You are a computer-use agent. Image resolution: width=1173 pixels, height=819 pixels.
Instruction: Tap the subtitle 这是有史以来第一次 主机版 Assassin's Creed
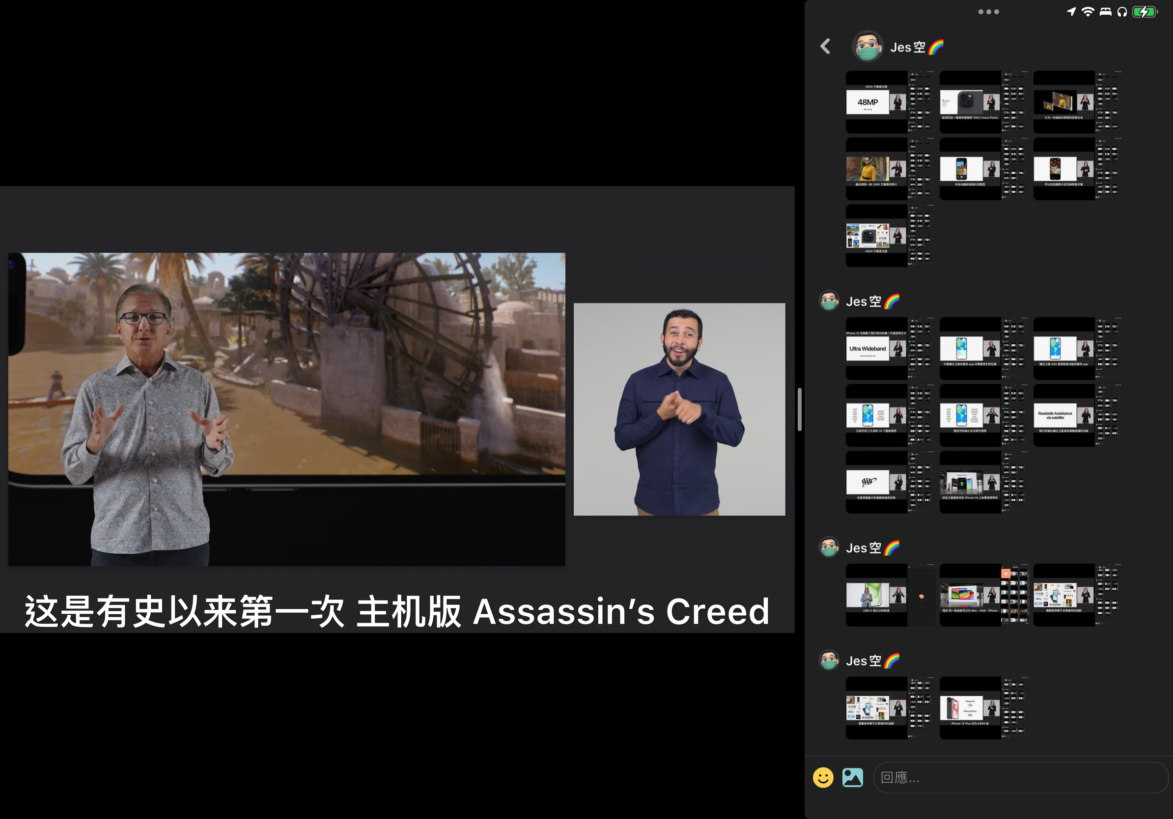397,611
